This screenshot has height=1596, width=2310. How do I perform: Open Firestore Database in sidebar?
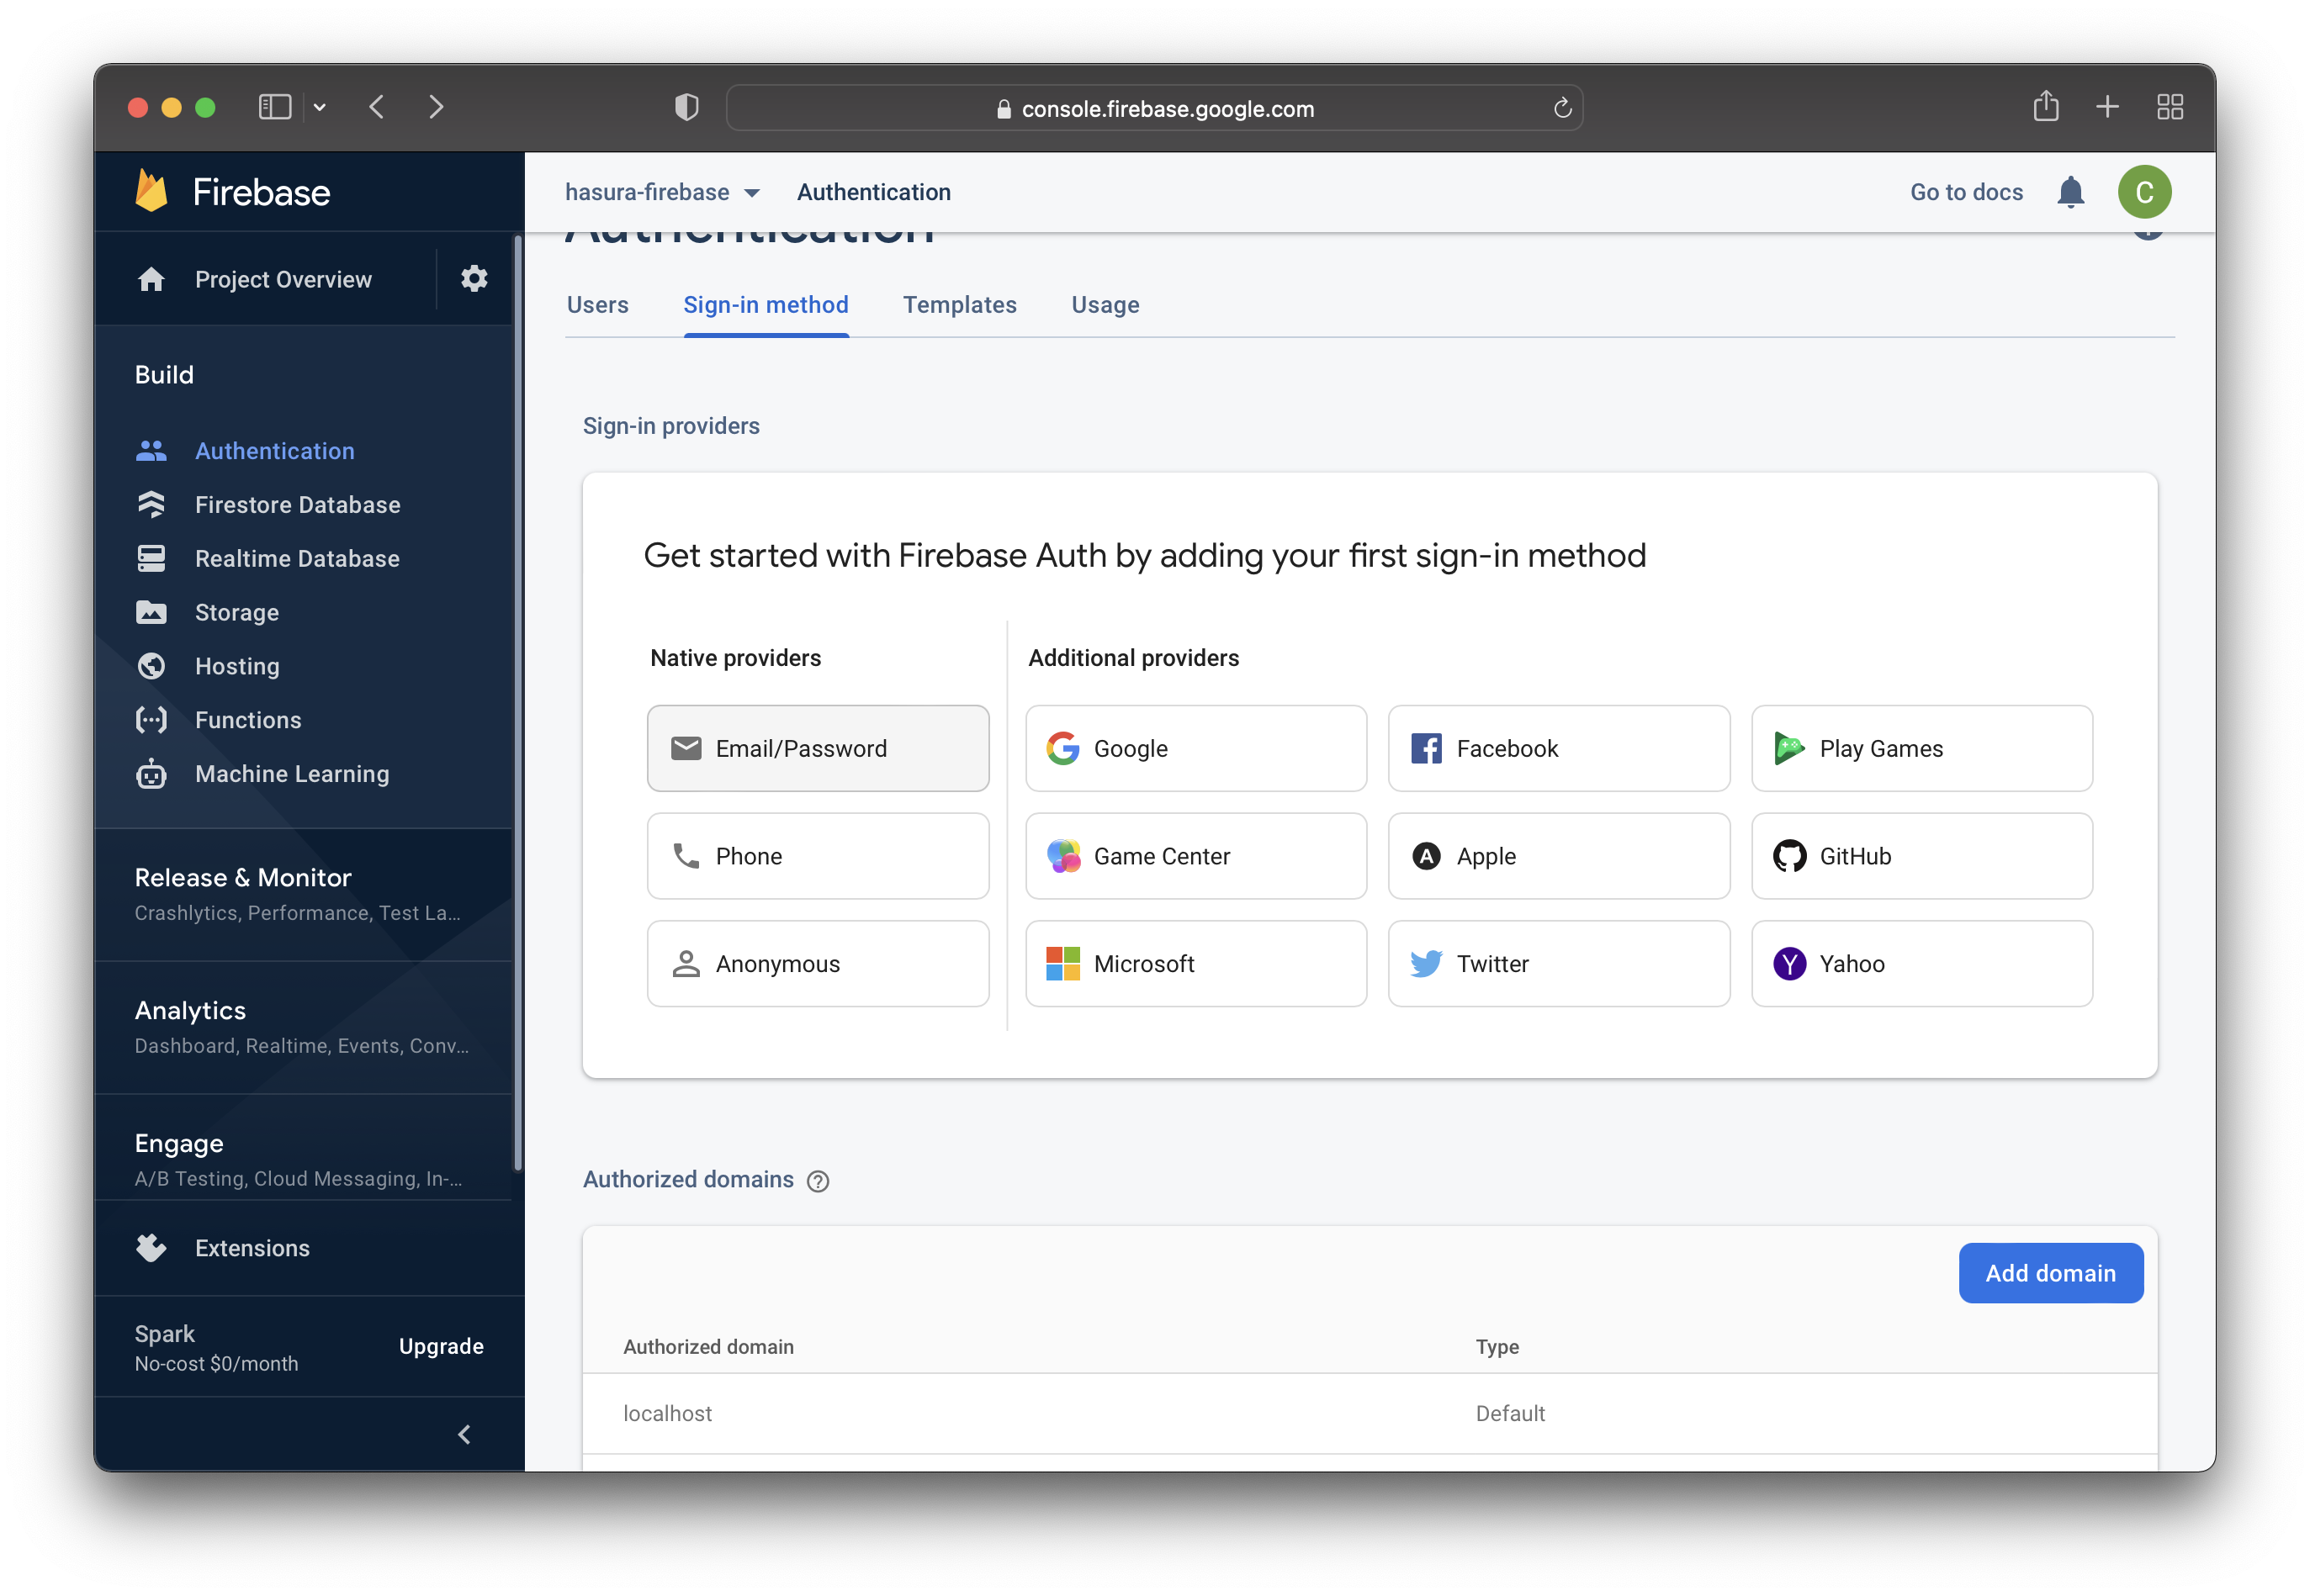pos(297,504)
